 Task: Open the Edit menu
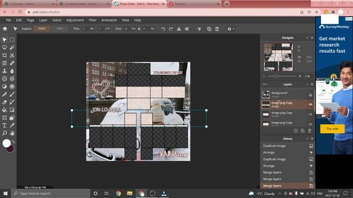click(x=19, y=20)
